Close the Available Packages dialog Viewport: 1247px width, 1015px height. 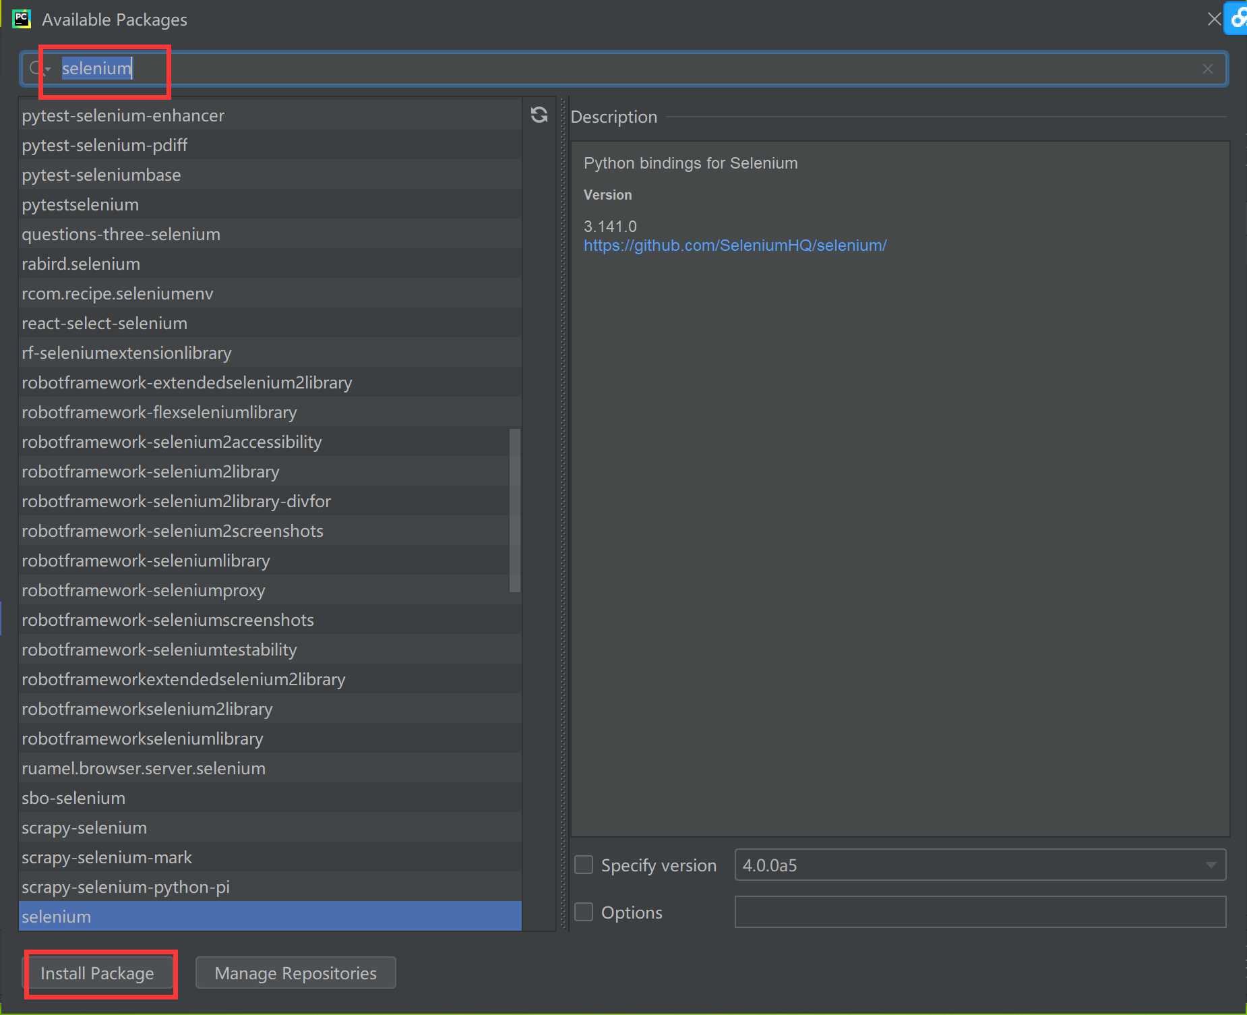(1213, 19)
